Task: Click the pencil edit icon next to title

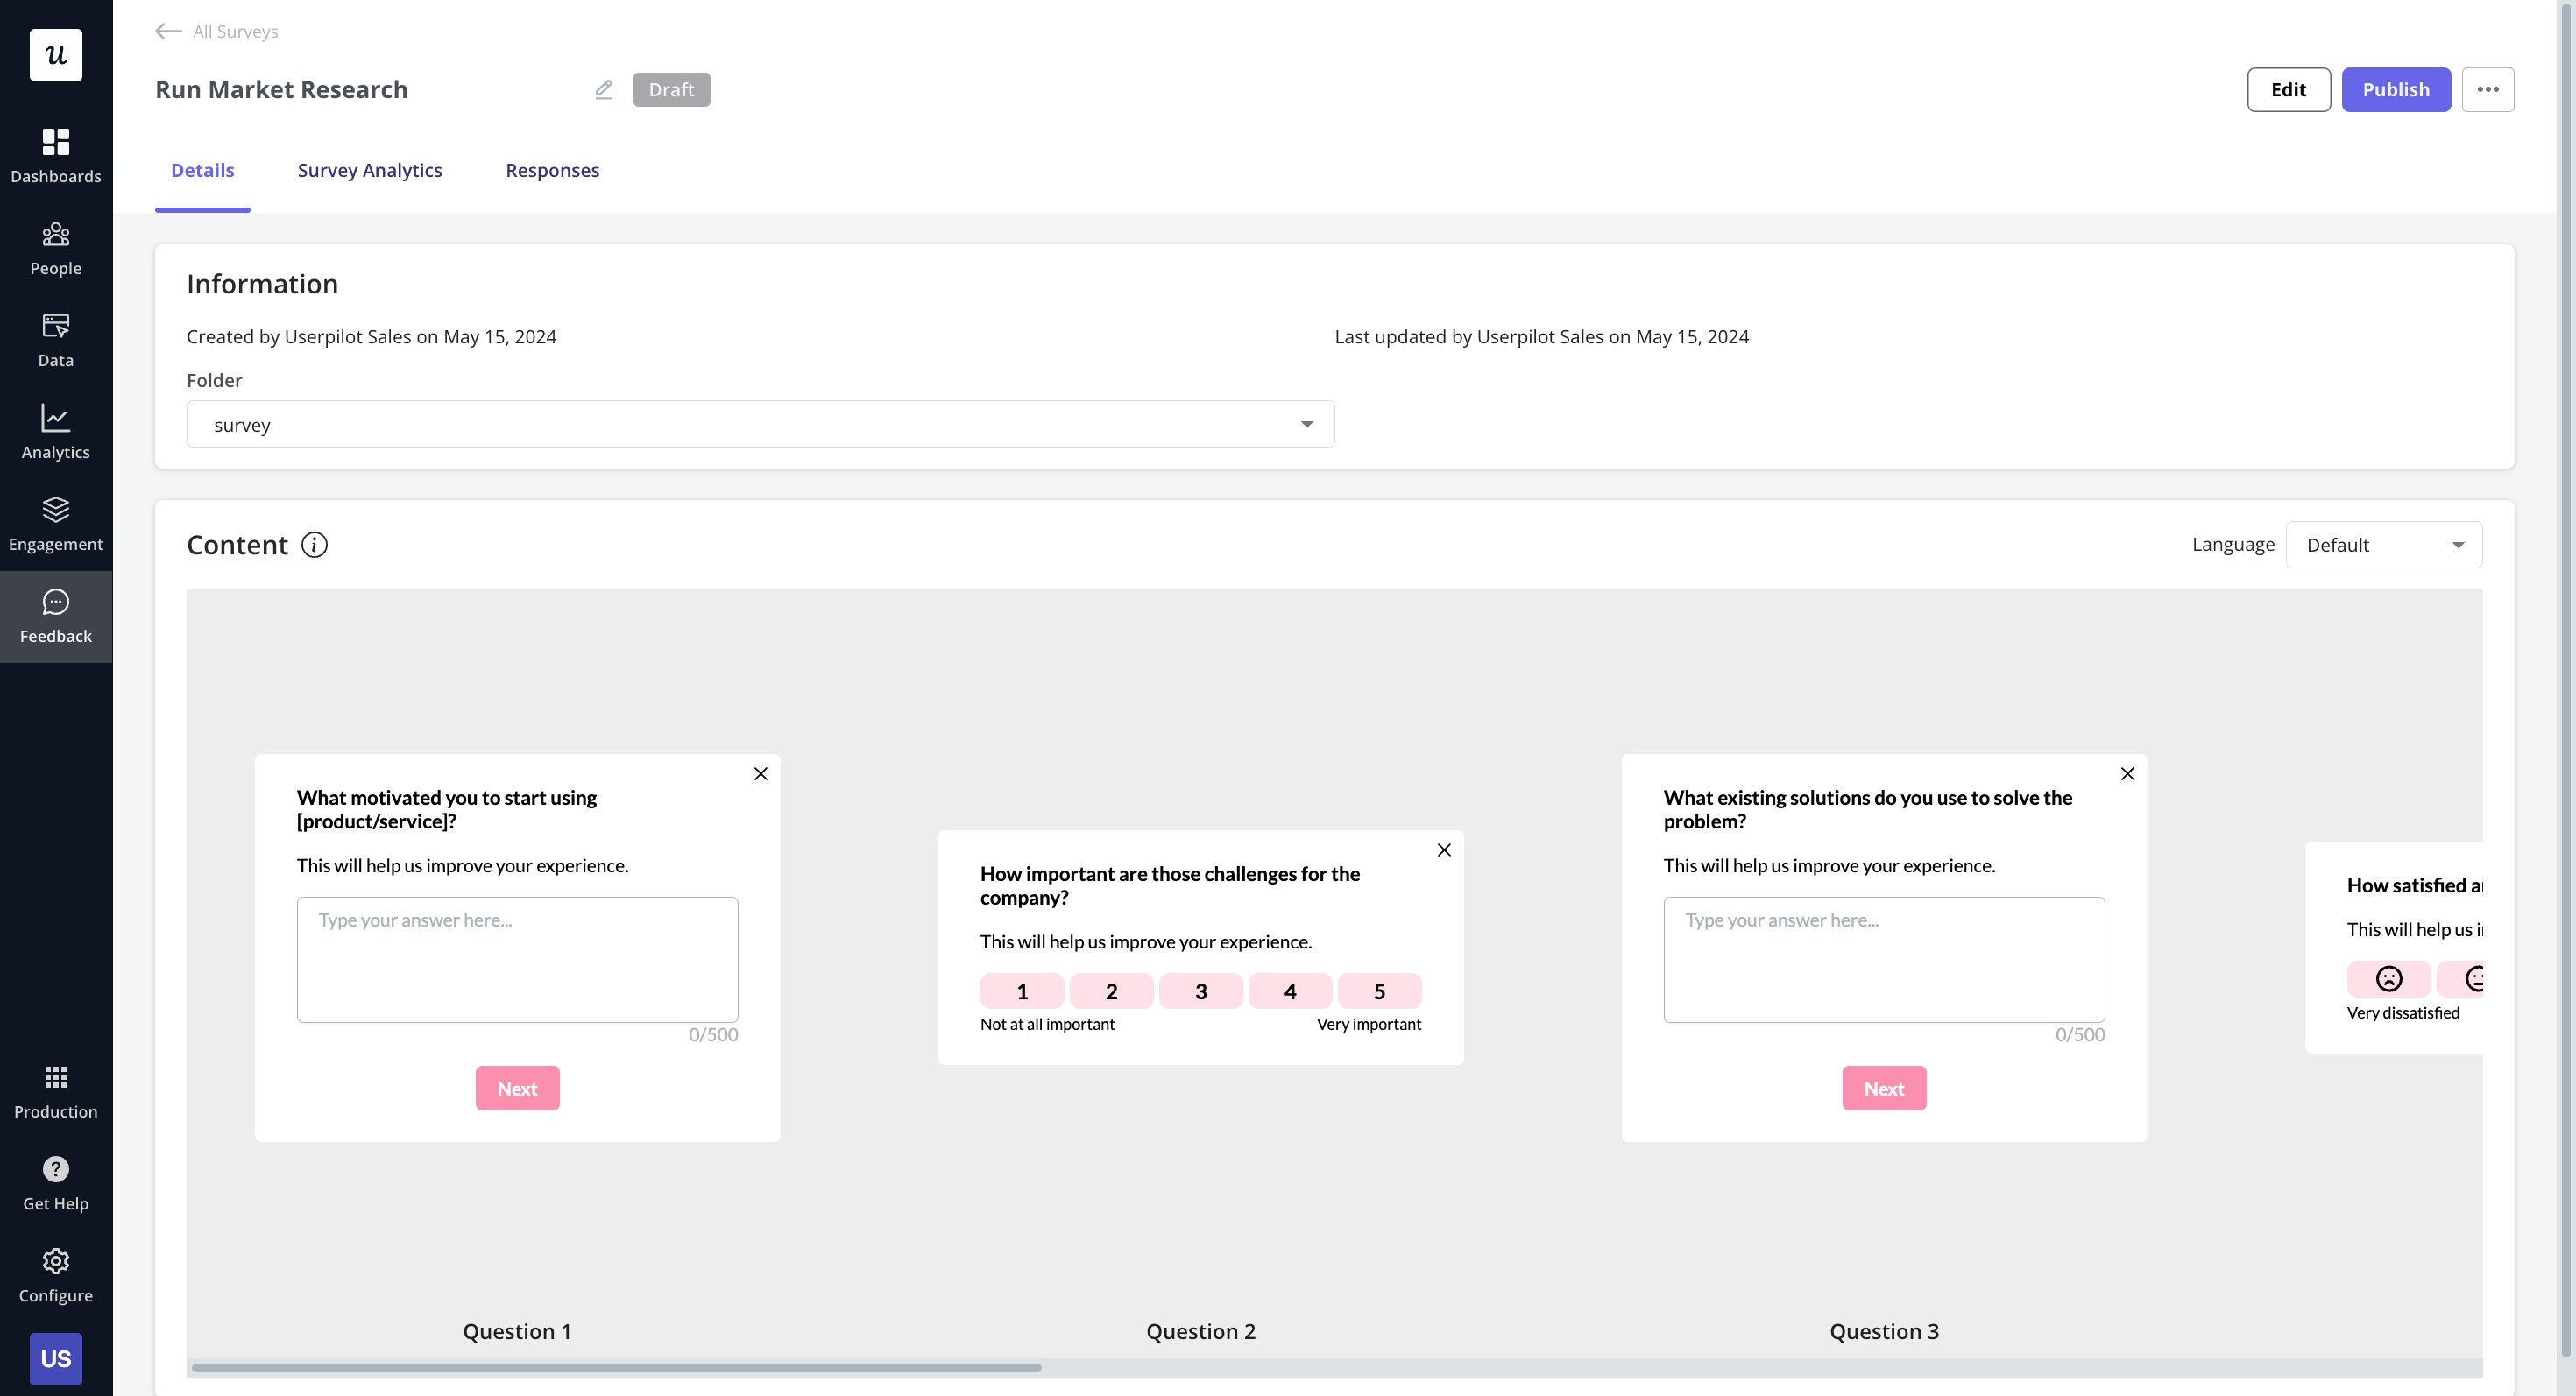Action: point(604,89)
